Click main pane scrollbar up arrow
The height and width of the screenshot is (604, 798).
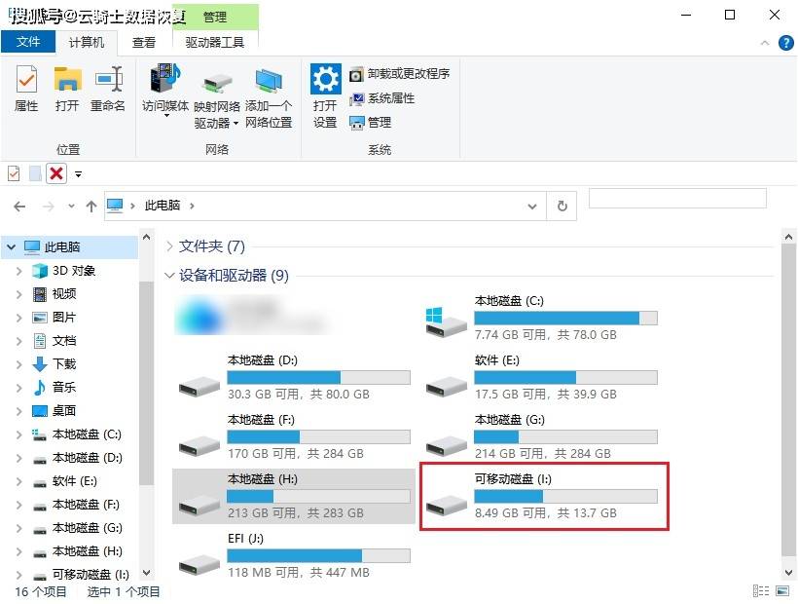click(788, 237)
